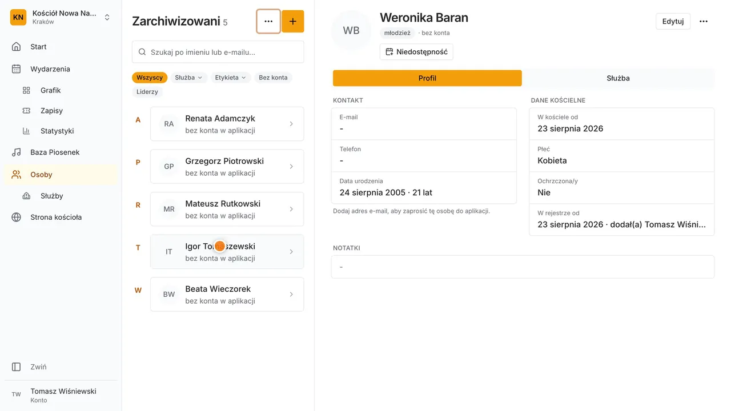Go to Baza Piosenek menu item
Screen dimensions: 731x411
point(61,152)
